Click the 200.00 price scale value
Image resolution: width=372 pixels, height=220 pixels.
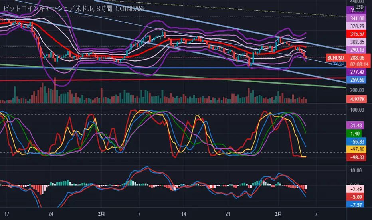356,90
